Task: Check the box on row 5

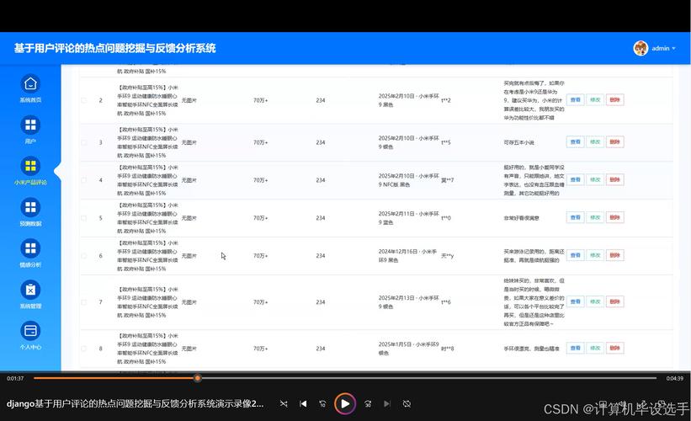Action: pyautogui.click(x=83, y=218)
